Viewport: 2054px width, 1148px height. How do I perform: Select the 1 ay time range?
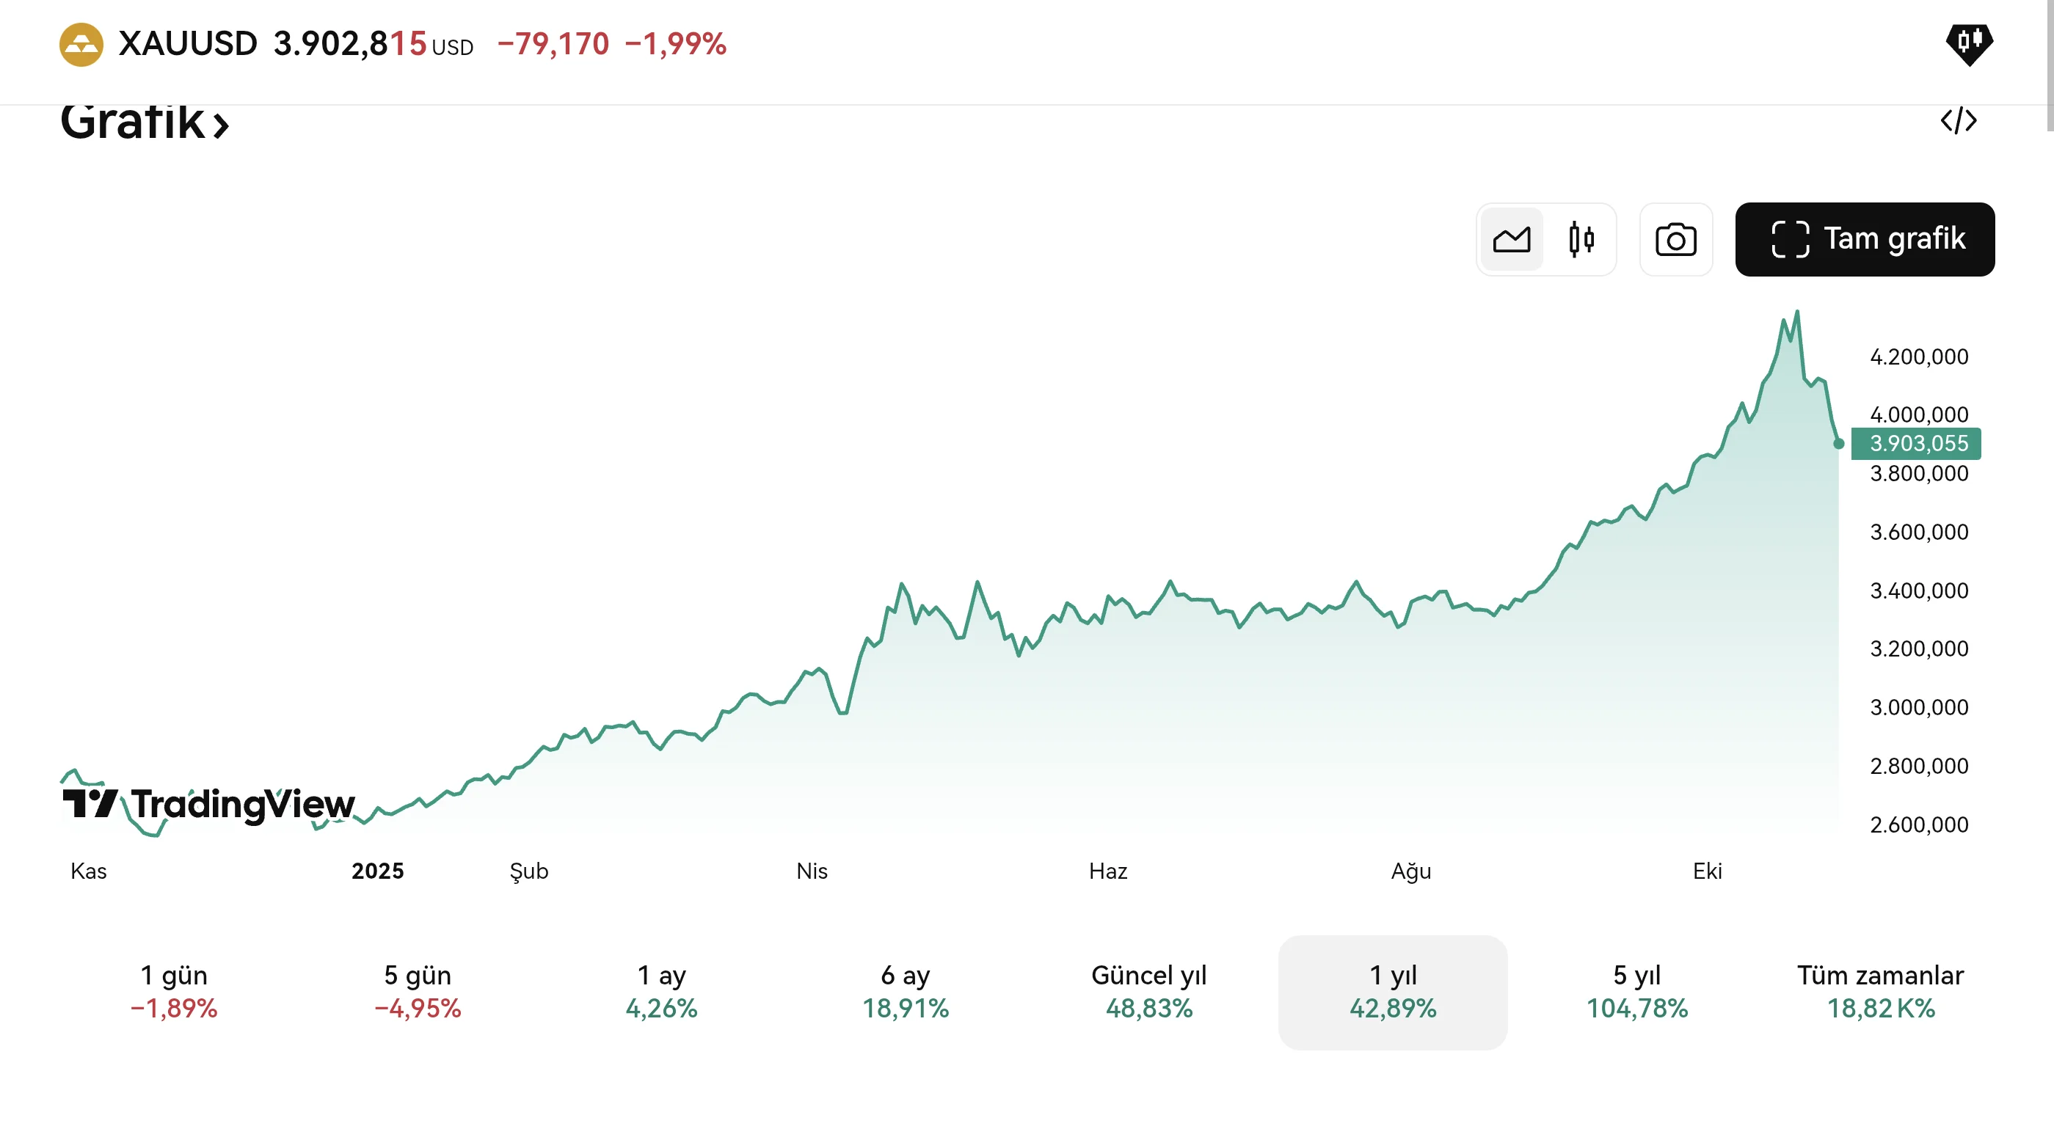661,991
